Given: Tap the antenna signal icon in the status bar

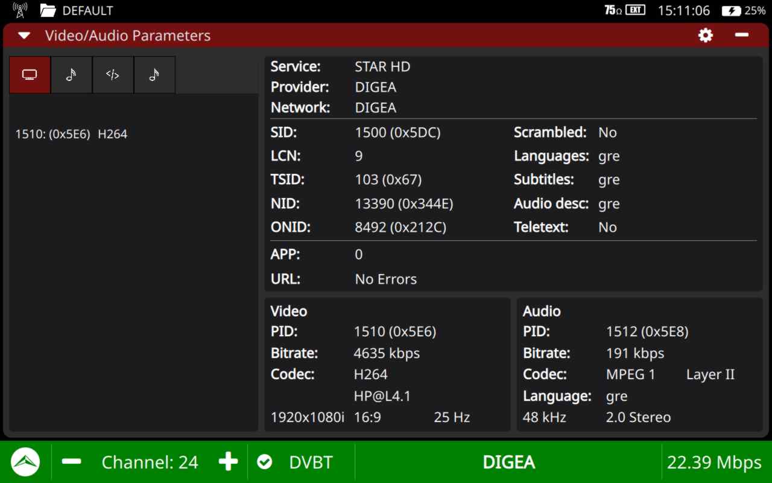Looking at the screenshot, I should (20, 10).
